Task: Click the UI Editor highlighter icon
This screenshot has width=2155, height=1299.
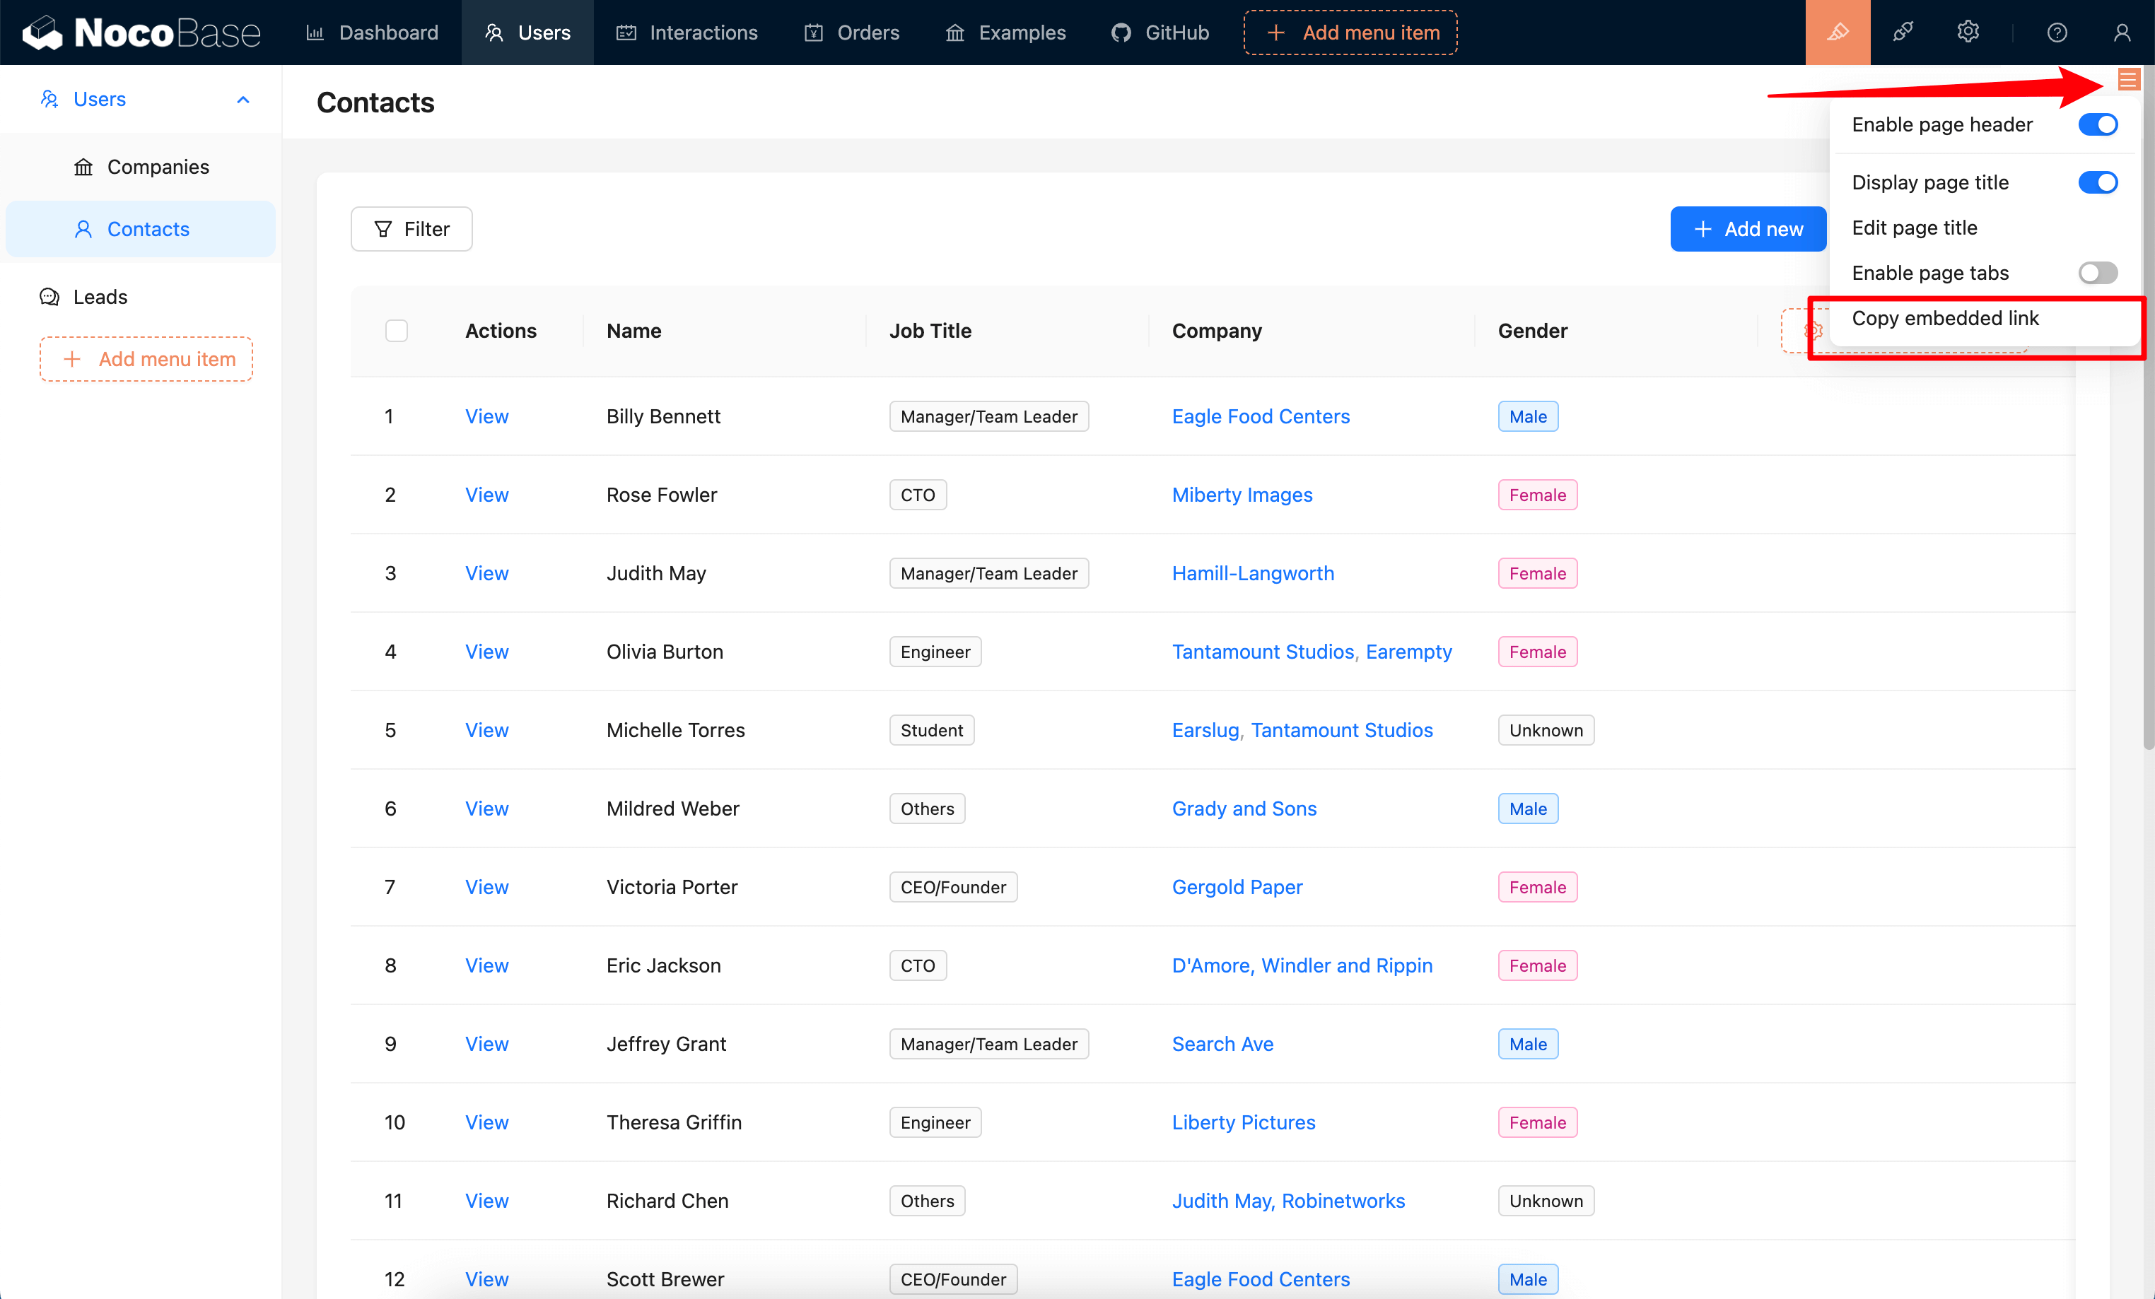Action: [1837, 33]
